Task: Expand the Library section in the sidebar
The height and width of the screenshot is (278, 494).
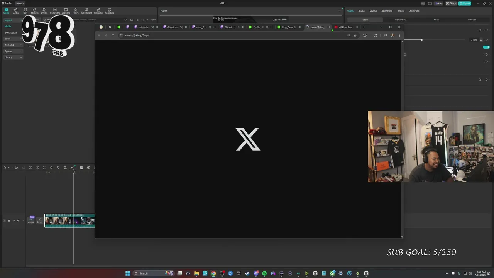Action: pos(13,57)
